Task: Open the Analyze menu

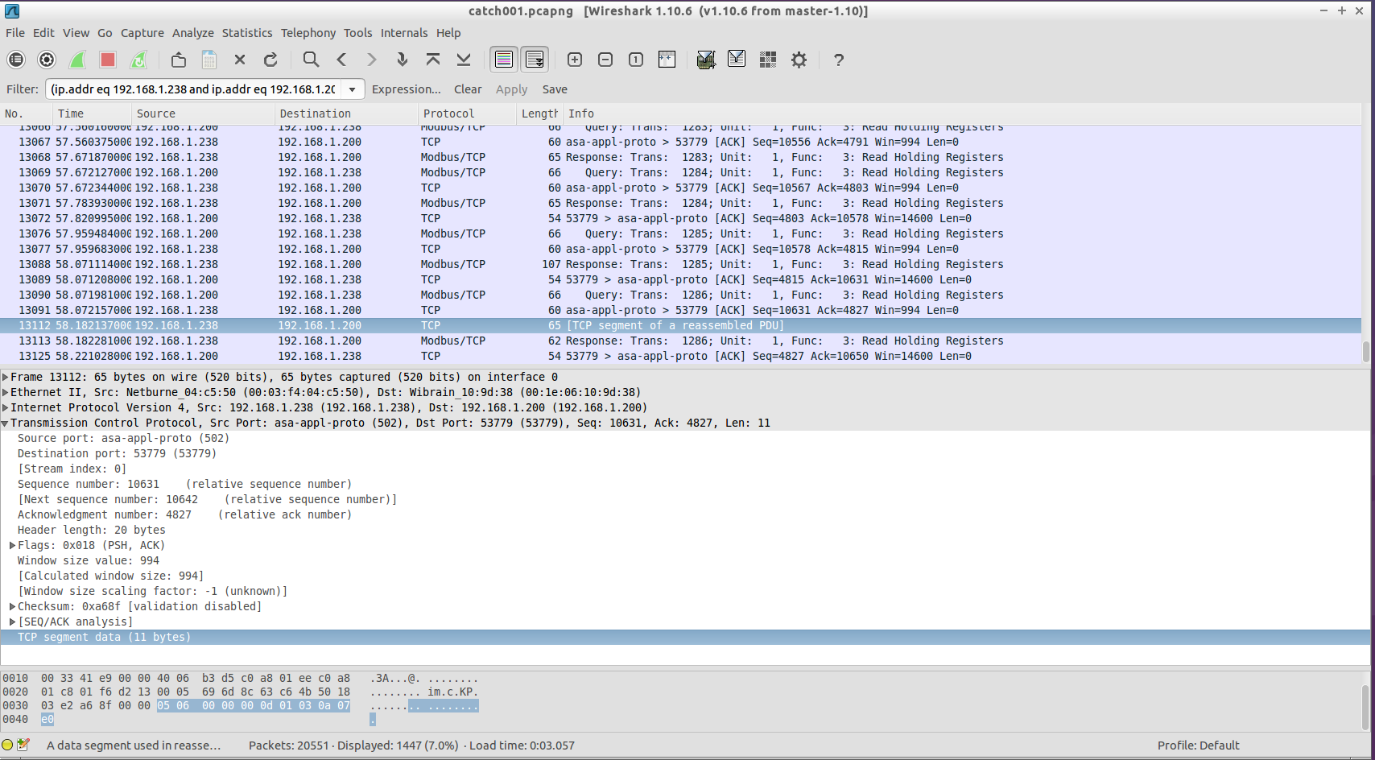Action: (193, 33)
